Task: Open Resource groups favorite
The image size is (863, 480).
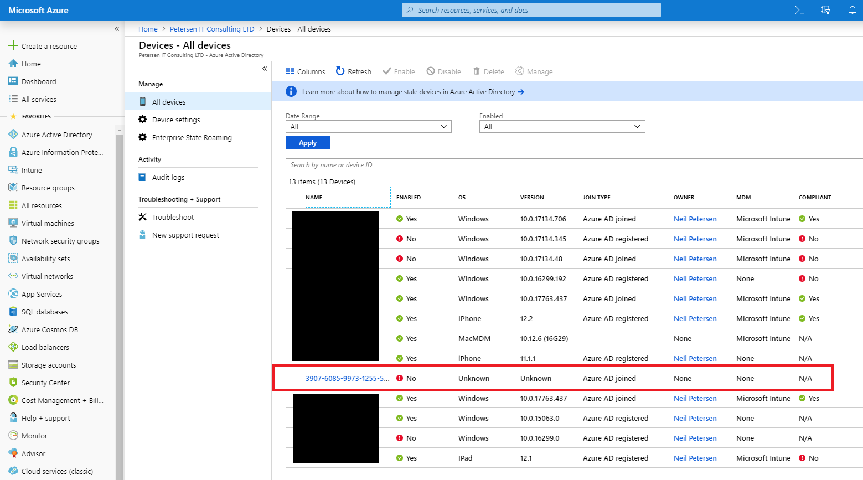Action: tap(48, 188)
